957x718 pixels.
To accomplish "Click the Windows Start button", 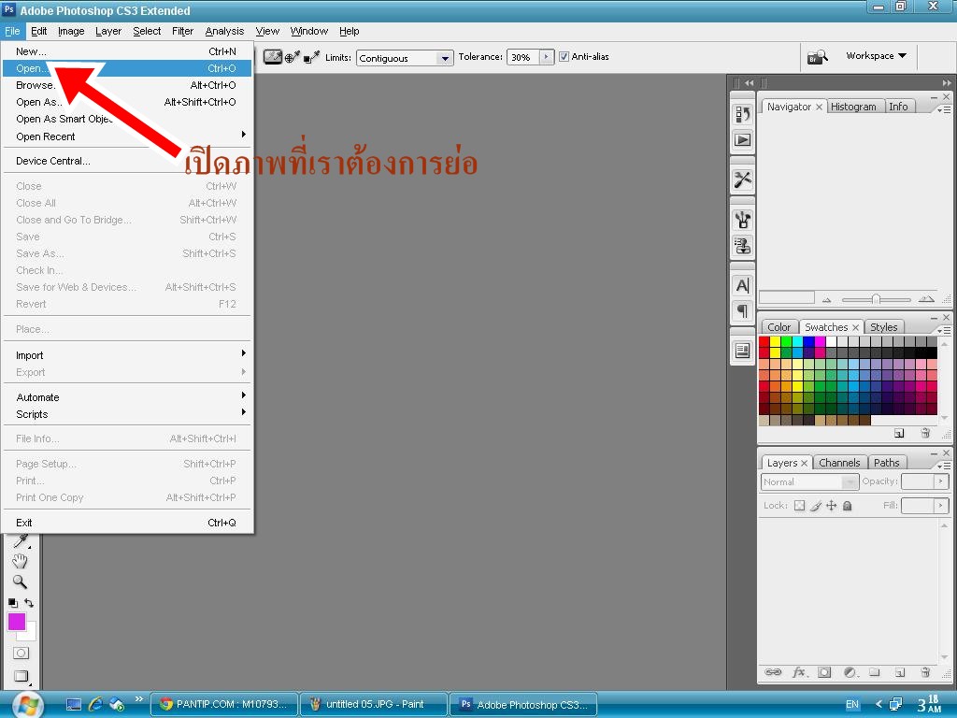I will (27, 704).
